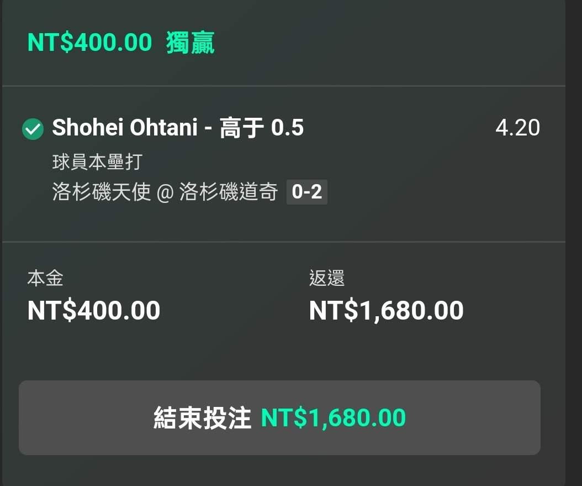Click the 返還 return label

point(327,278)
